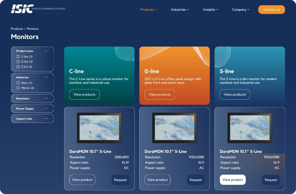View products in the C-line card
The height and width of the screenshot is (194, 296).
pyautogui.click(x=84, y=94)
